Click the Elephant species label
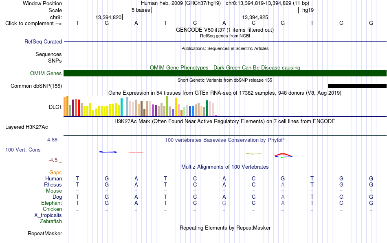 point(52,203)
